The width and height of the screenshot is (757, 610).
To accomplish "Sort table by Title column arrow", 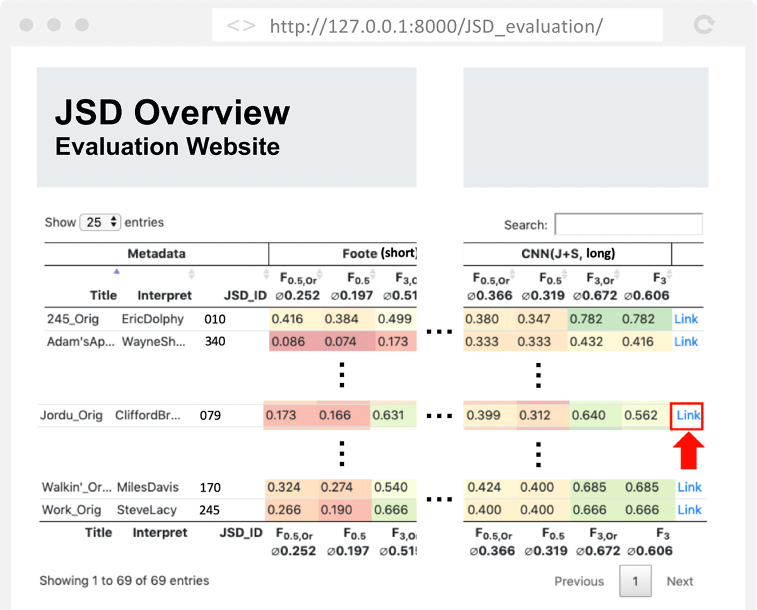I will click(115, 272).
